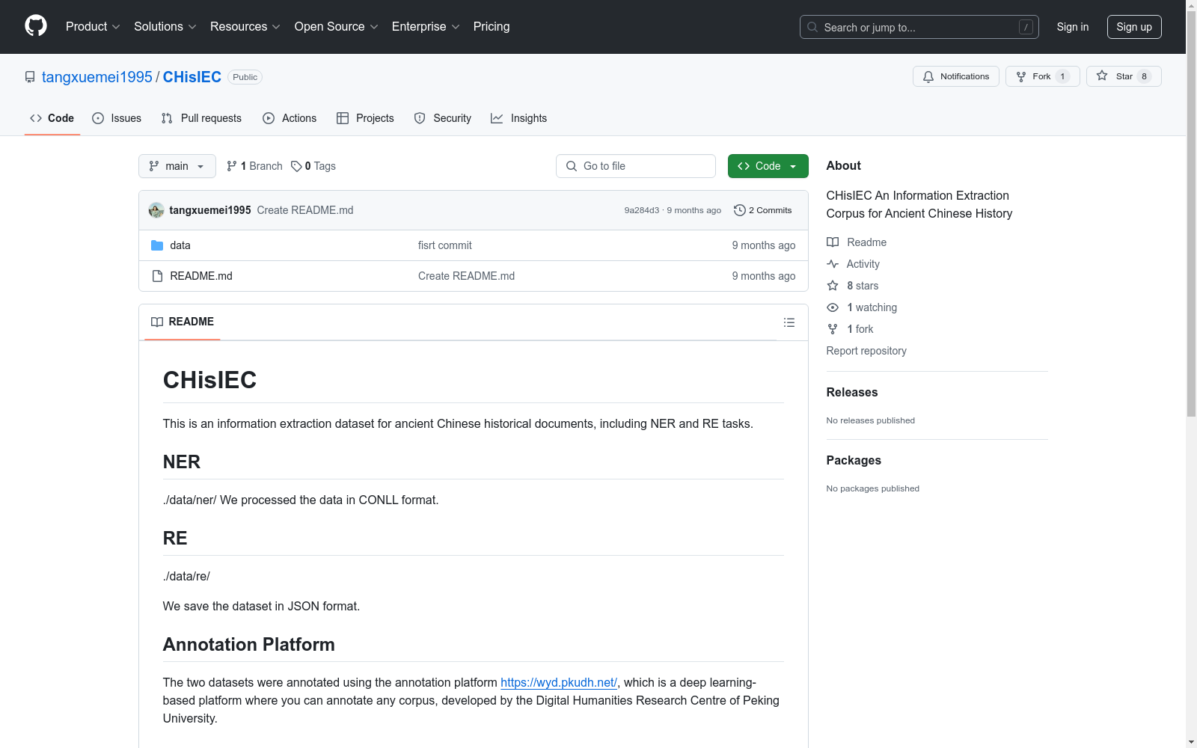
Task: Open the data folder
Action: 180,245
